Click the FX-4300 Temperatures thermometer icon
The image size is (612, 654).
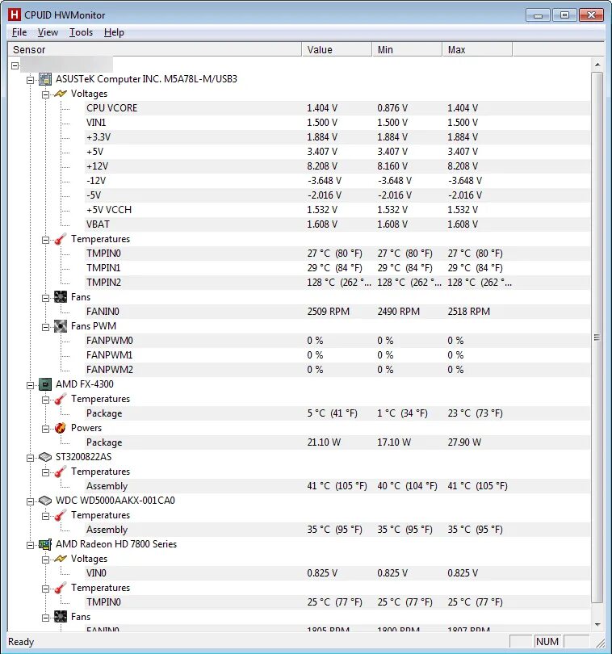point(61,399)
